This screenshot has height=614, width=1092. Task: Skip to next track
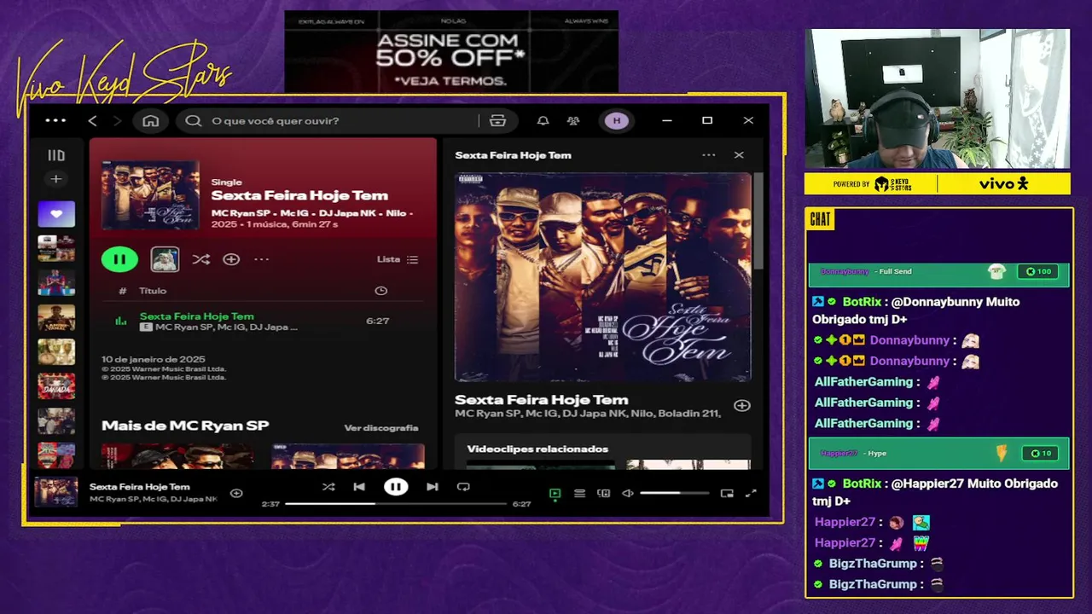coord(433,487)
